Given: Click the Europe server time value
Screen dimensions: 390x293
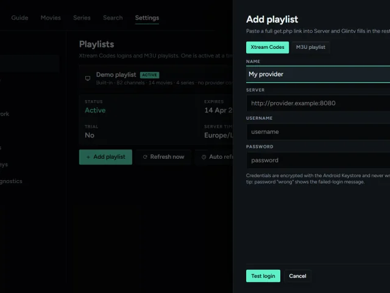Looking at the screenshot, I should [x=218, y=135].
